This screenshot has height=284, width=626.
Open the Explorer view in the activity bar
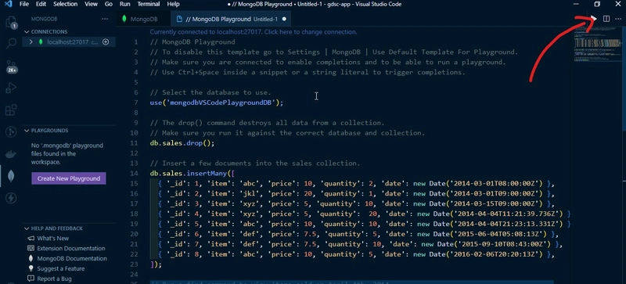pyautogui.click(x=11, y=23)
